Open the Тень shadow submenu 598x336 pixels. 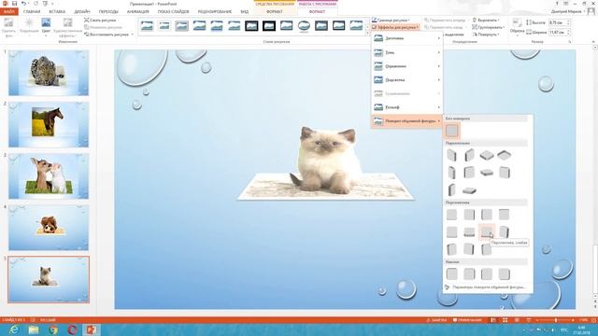407,52
